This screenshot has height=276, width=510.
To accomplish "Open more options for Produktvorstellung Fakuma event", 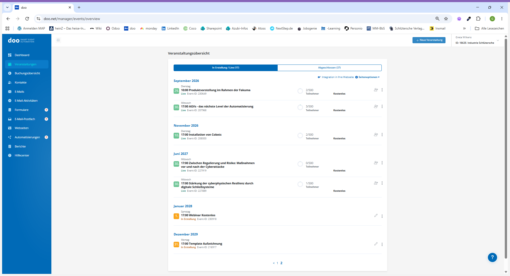I will tap(382, 90).
